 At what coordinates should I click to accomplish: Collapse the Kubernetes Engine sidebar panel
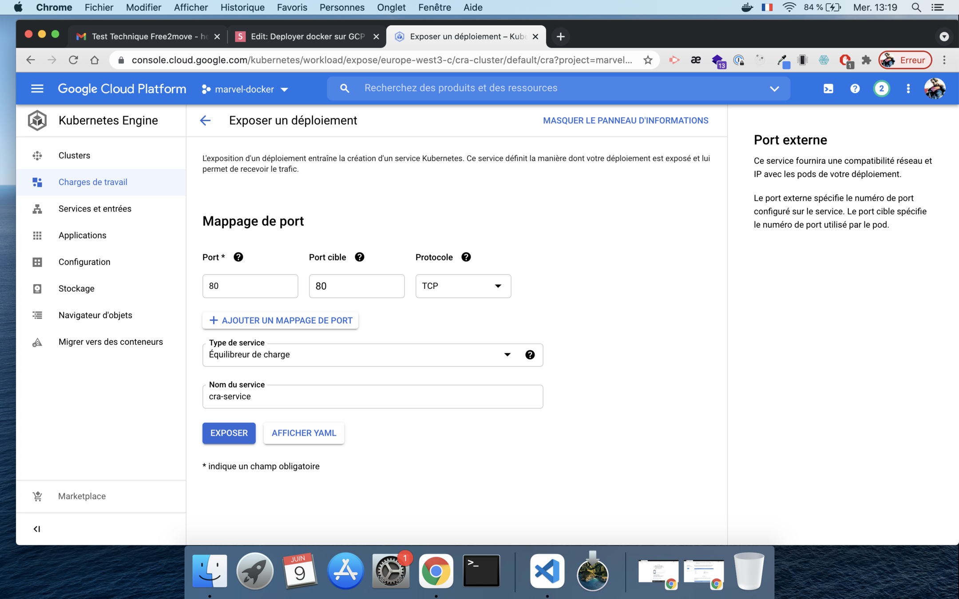[x=37, y=529]
